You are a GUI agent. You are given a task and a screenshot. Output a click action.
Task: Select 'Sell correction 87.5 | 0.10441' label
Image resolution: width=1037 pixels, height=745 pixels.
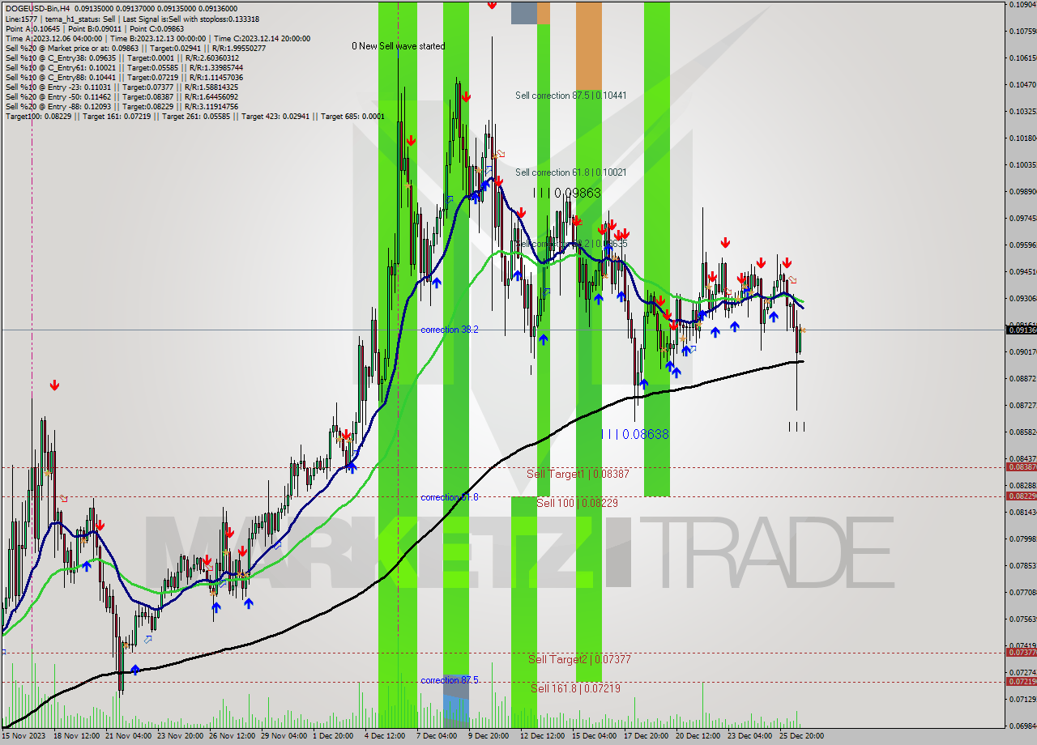pyautogui.click(x=571, y=96)
